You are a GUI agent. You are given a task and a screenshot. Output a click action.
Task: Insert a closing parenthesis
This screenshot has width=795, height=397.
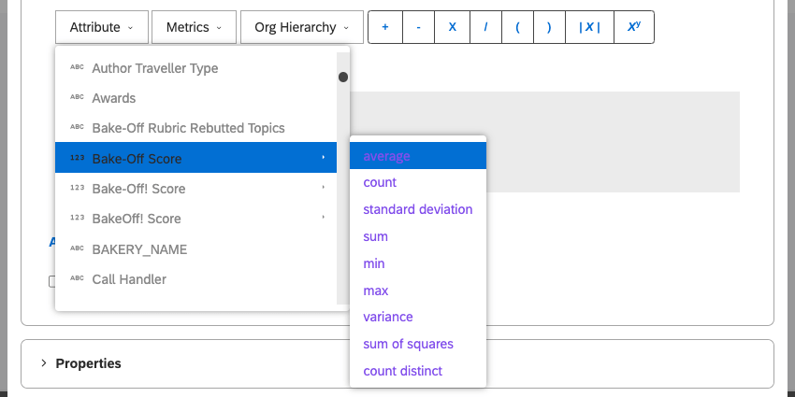549,27
